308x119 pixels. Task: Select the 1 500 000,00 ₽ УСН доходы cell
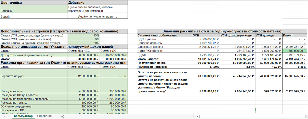[x=269, y=51]
